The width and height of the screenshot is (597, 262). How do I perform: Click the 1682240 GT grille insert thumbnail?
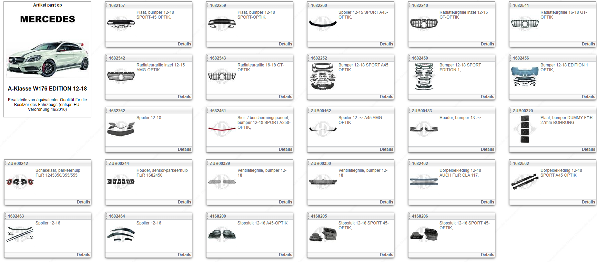click(424, 23)
